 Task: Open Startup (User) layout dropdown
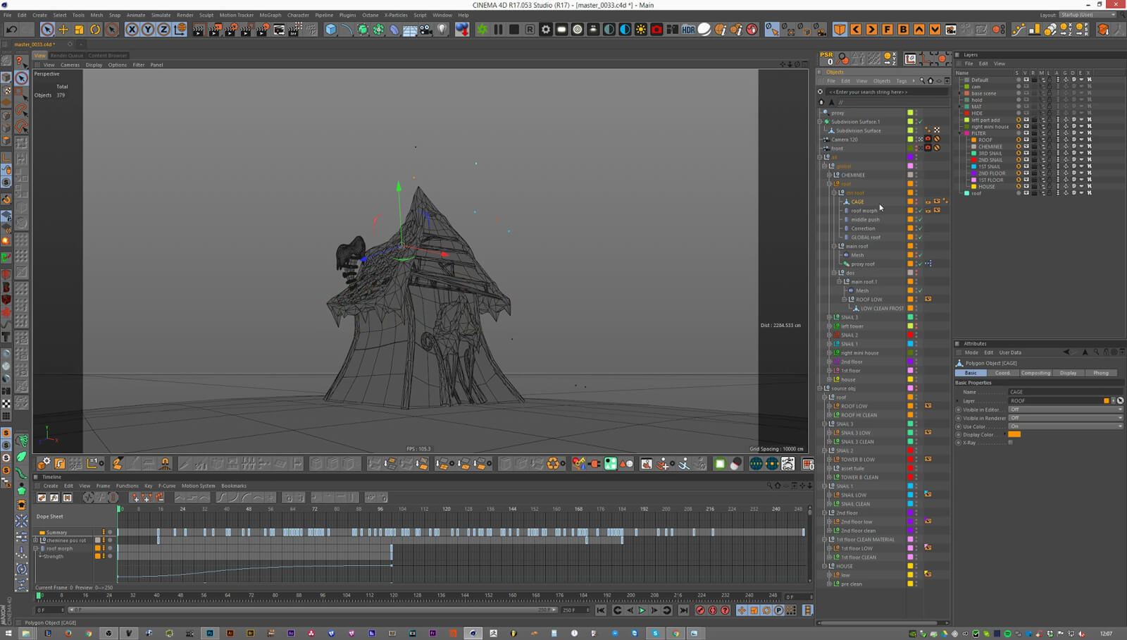[x=1089, y=15]
